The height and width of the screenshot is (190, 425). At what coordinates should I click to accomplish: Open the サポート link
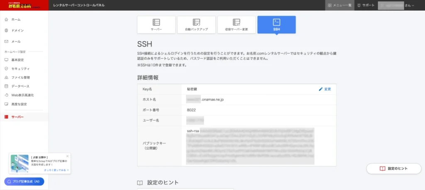coord(366,5)
